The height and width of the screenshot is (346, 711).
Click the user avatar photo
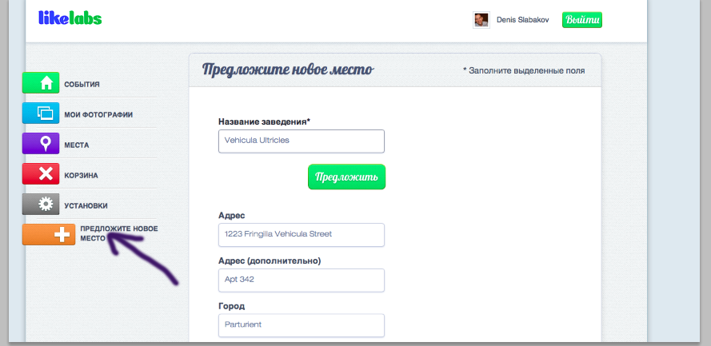coord(481,21)
